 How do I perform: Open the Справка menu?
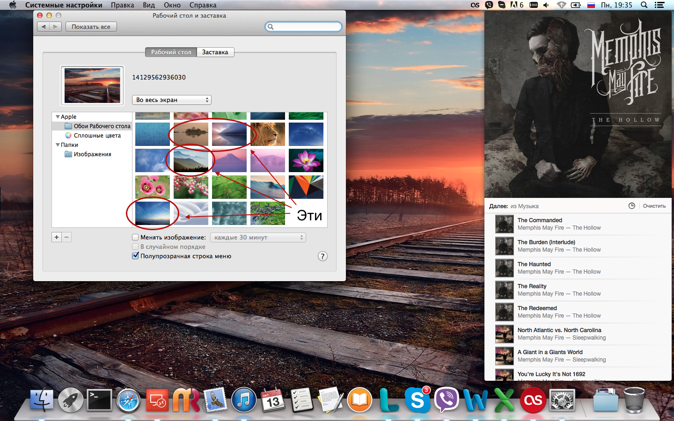(x=203, y=5)
